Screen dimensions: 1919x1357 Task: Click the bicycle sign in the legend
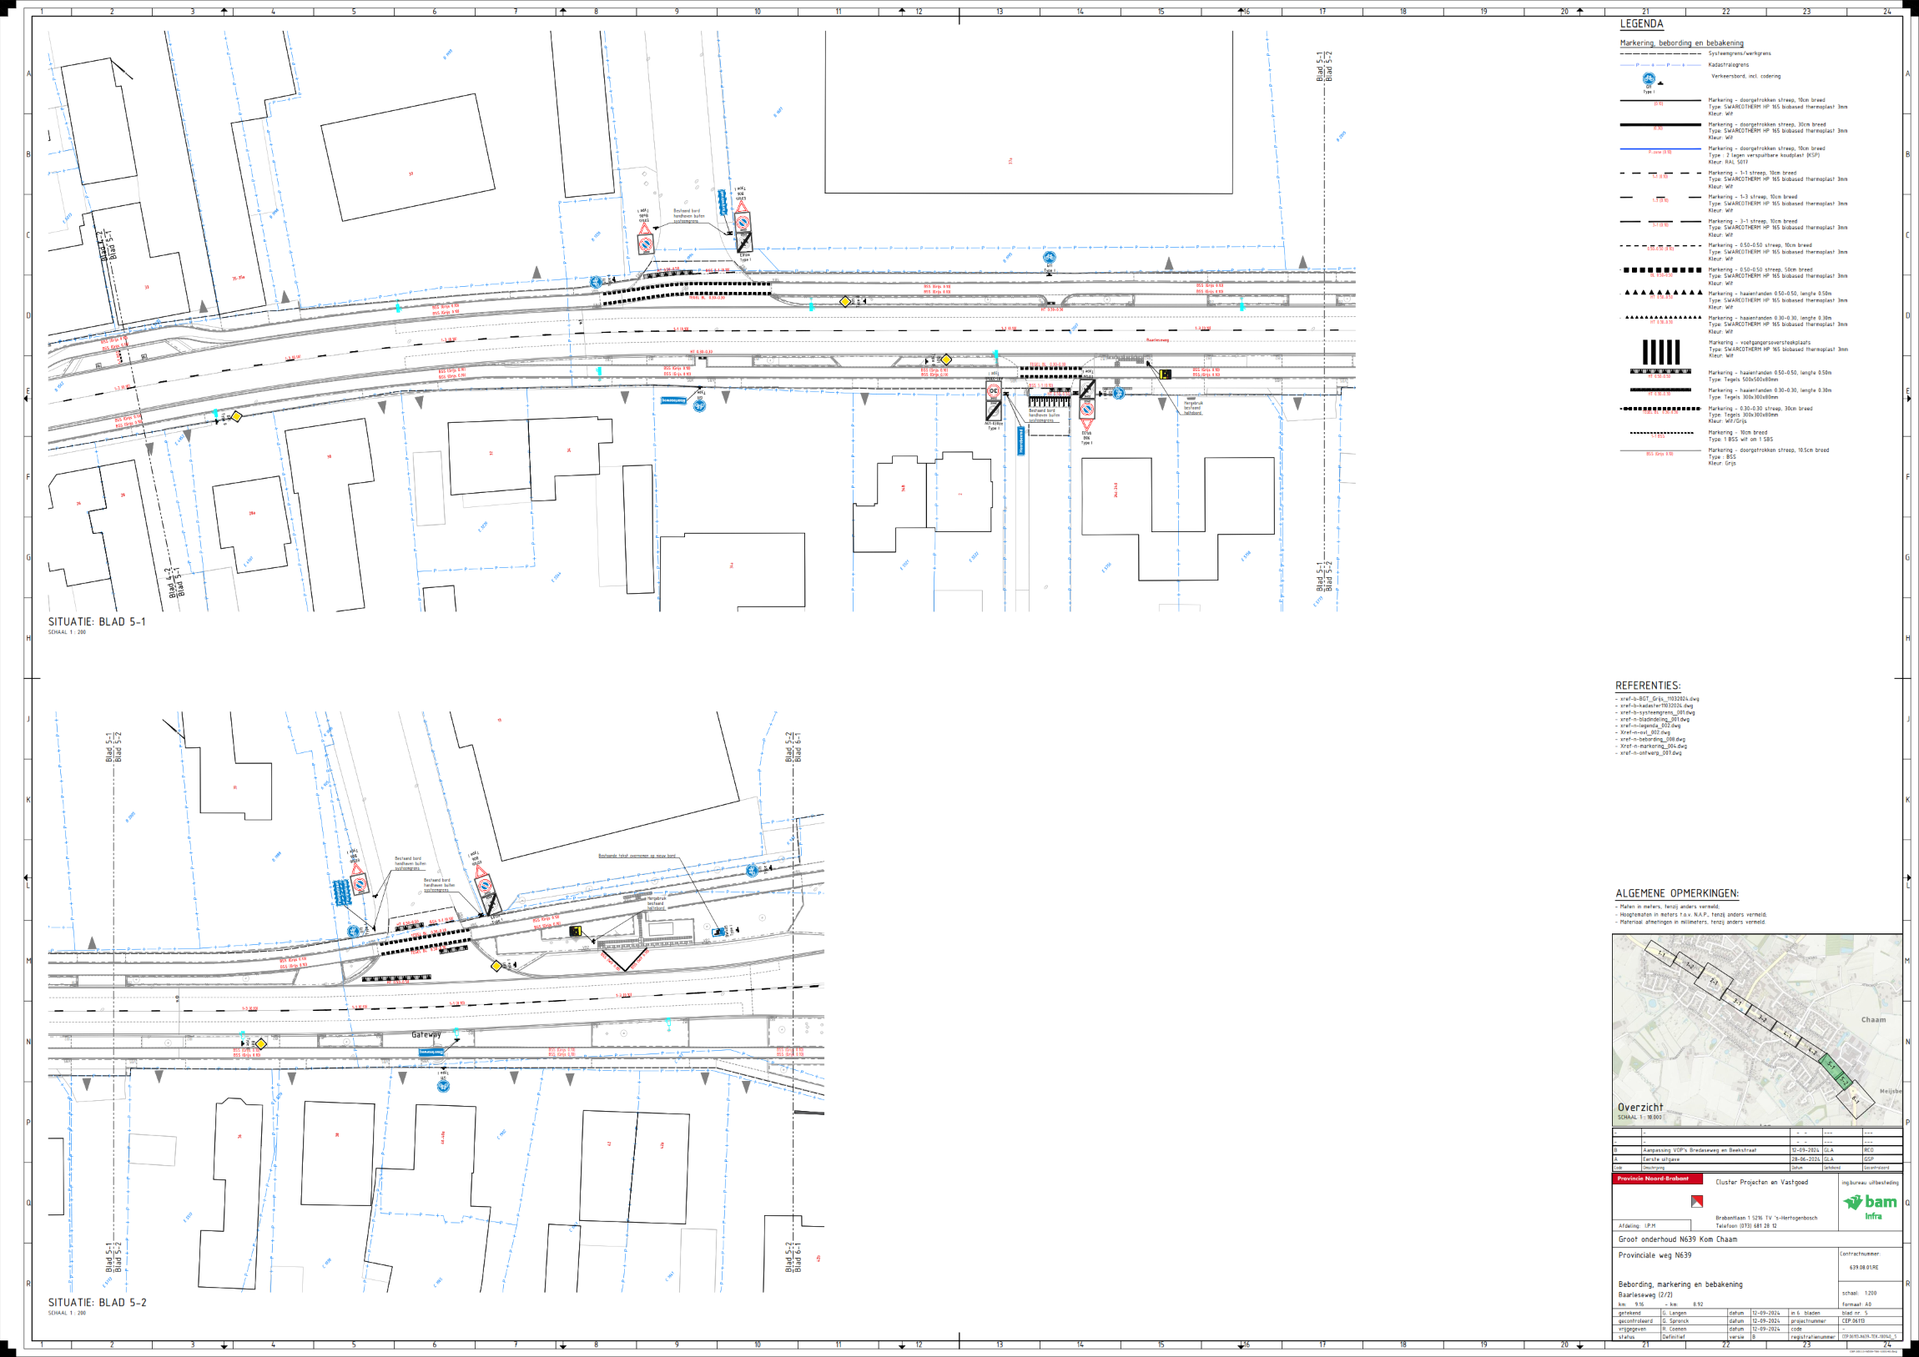1649,78
